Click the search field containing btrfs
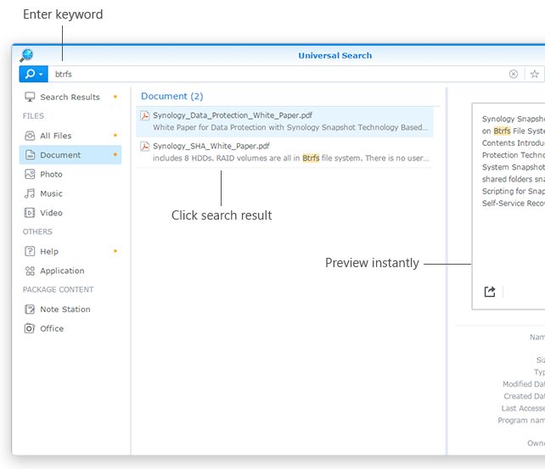The image size is (545, 469). [x=278, y=74]
